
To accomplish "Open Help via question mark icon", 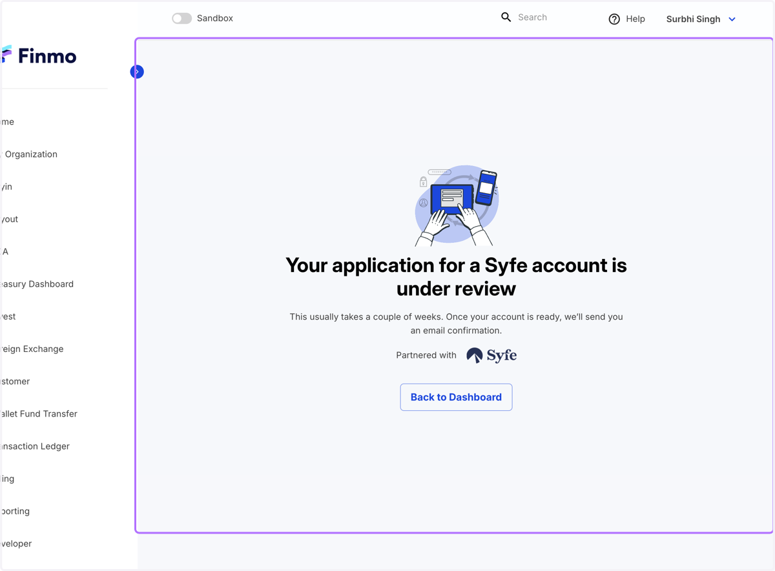I will (x=614, y=19).
